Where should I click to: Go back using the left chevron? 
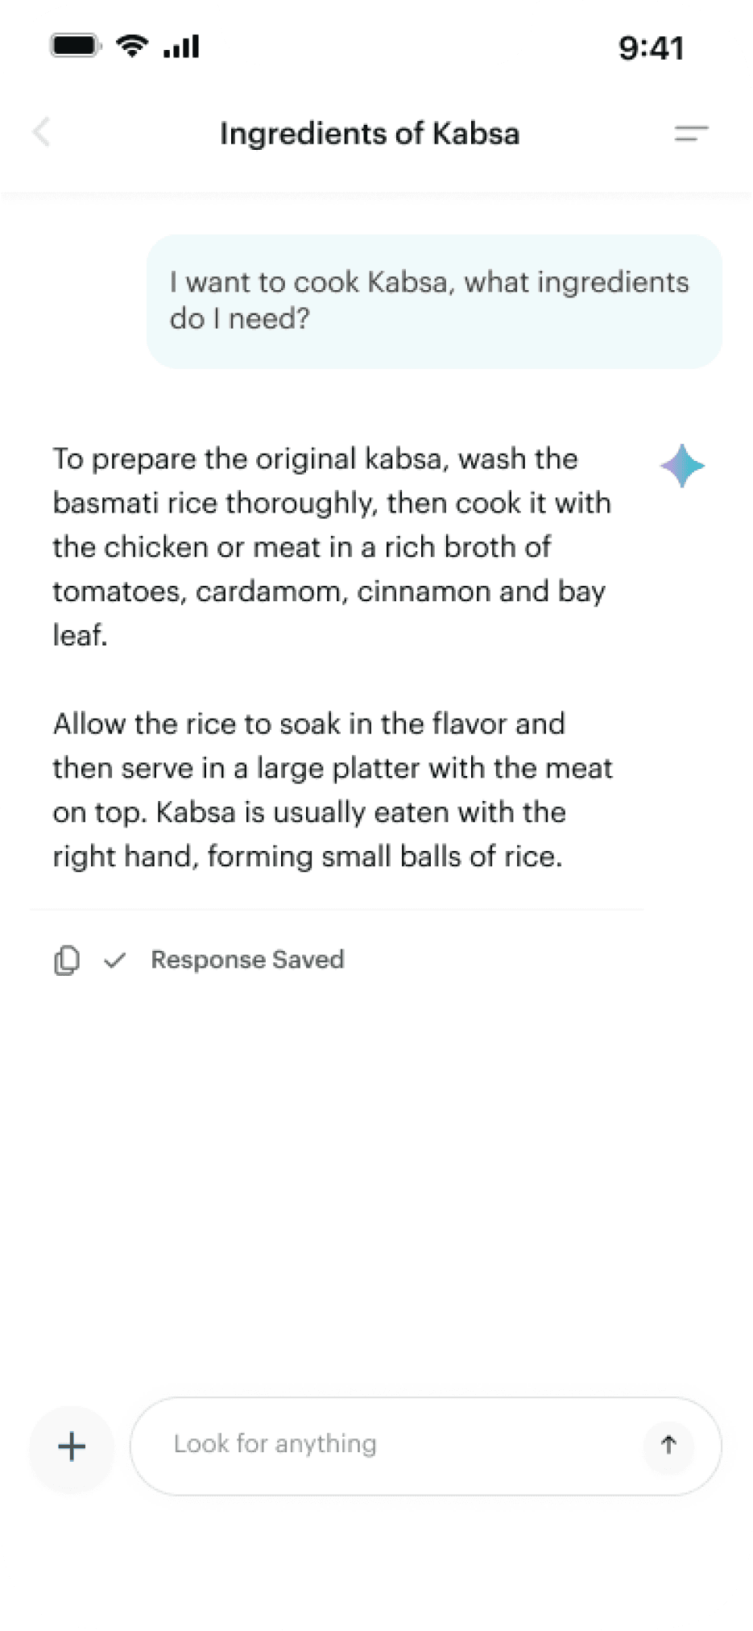(x=41, y=131)
